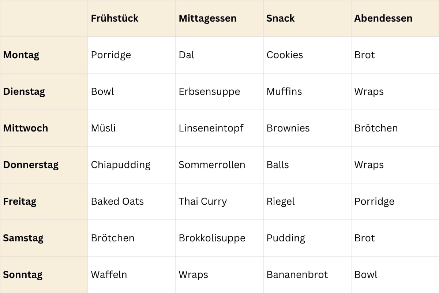
Task: Click the Freitag row label
Action: (x=20, y=201)
